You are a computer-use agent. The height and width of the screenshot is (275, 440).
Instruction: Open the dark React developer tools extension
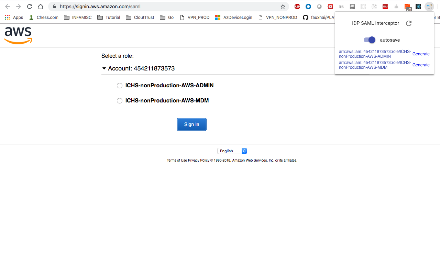(x=418, y=6)
